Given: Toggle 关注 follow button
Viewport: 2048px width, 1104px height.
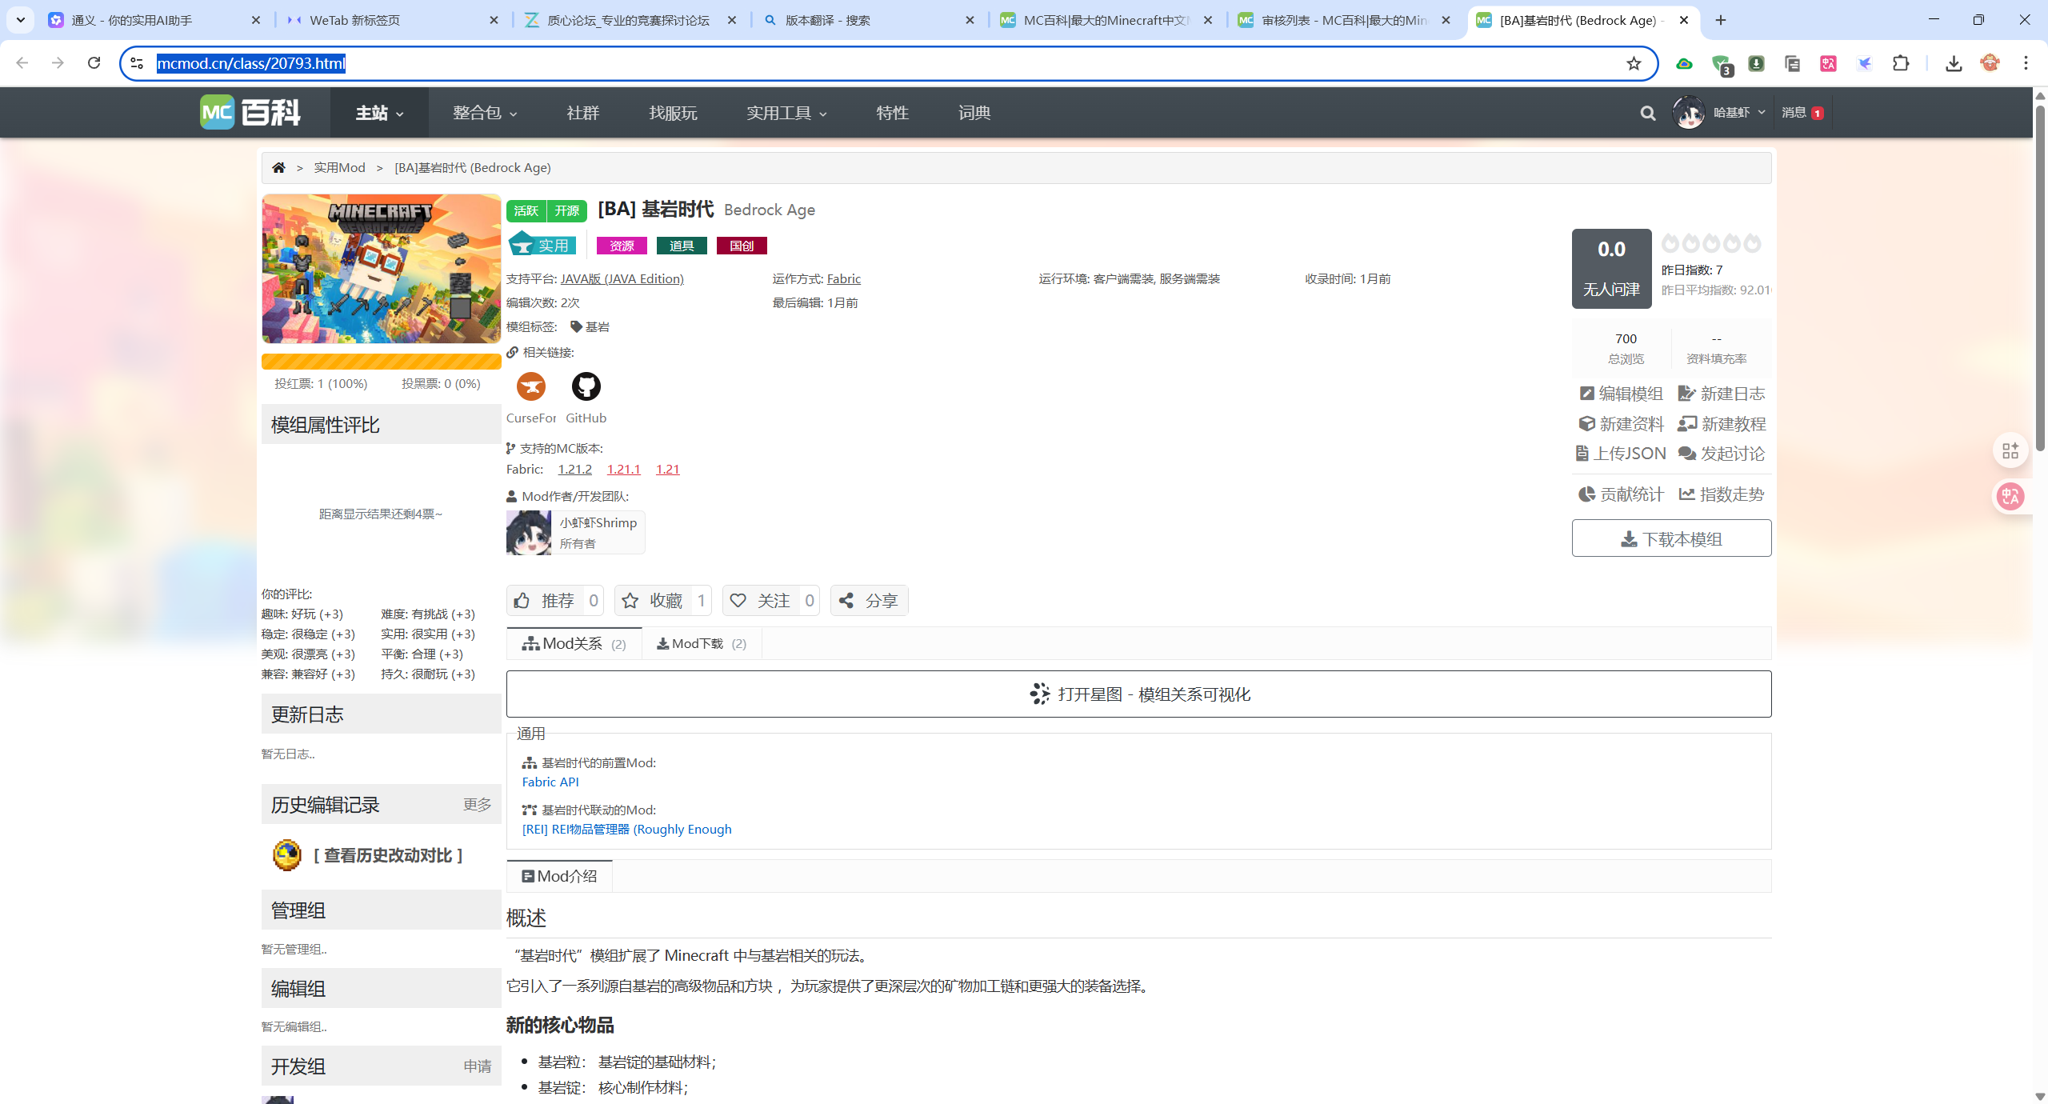Looking at the screenshot, I should [x=770, y=601].
